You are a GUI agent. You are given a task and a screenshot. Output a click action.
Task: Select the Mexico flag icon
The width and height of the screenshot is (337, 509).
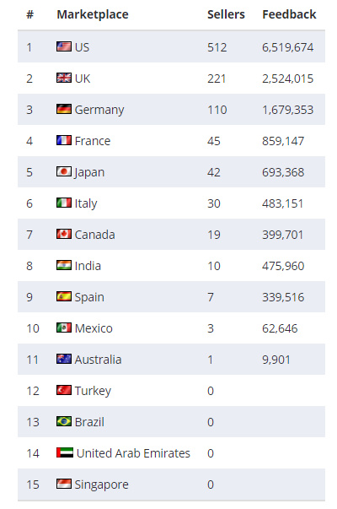64,328
